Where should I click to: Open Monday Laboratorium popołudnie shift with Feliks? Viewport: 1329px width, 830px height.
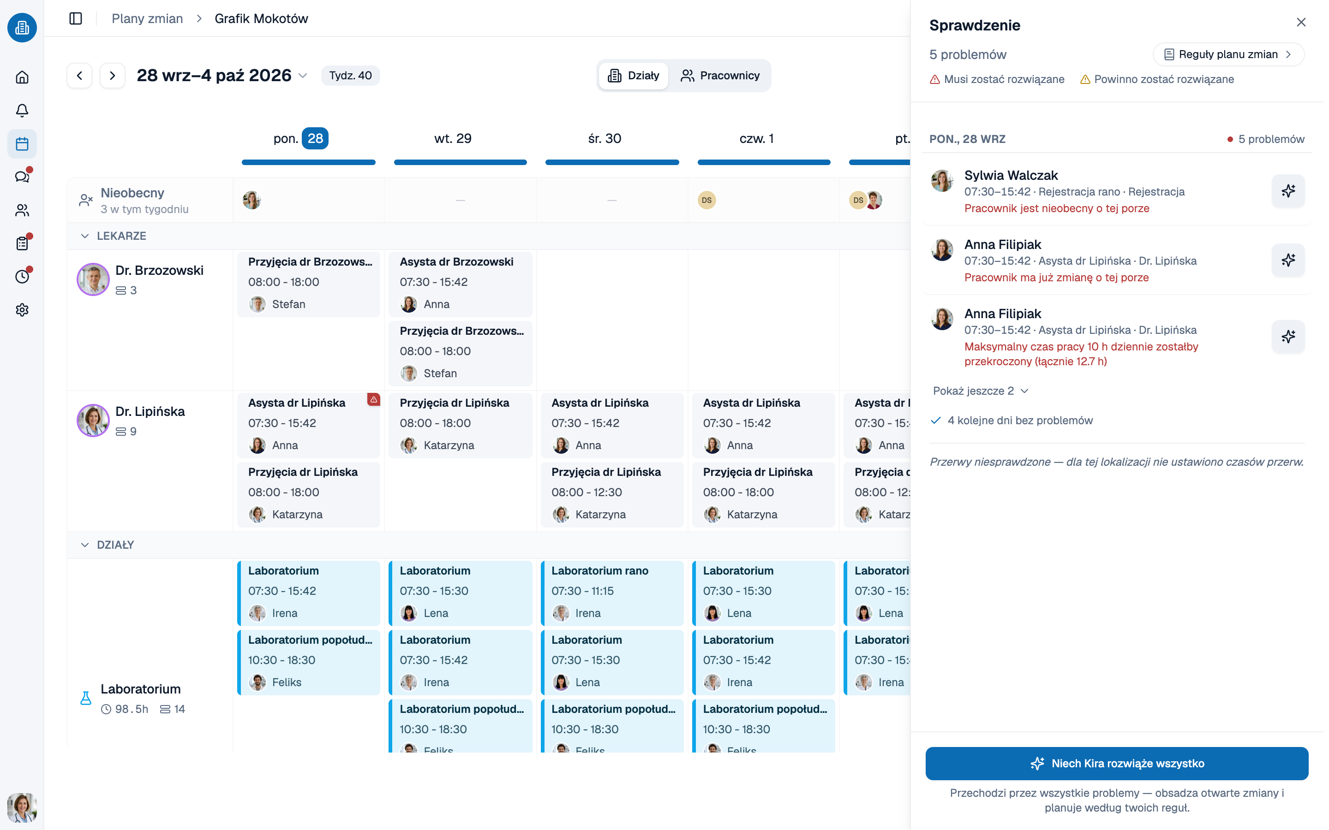[x=309, y=662]
